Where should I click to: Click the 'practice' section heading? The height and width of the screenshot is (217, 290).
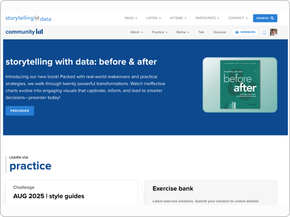click(x=30, y=166)
